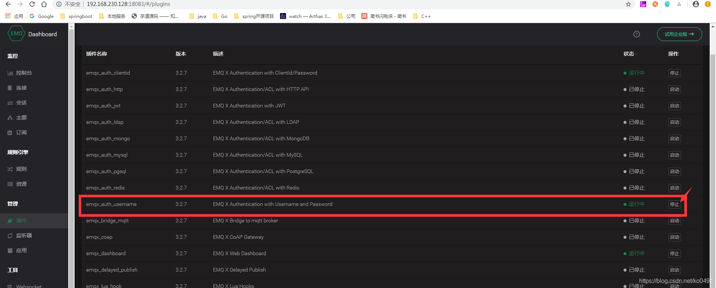Stop the emqx_dashboard plugin
Viewport: 716px width, 288px height.
click(674, 254)
